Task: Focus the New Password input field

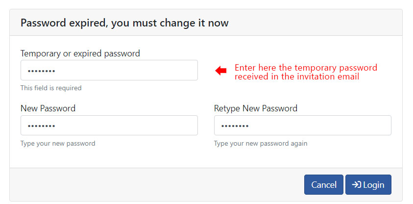Action: click(x=109, y=125)
